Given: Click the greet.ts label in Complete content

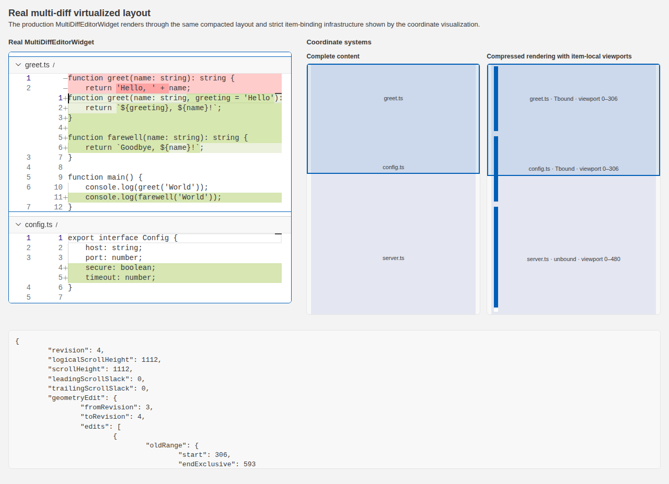Looking at the screenshot, I should click(393, 98).
